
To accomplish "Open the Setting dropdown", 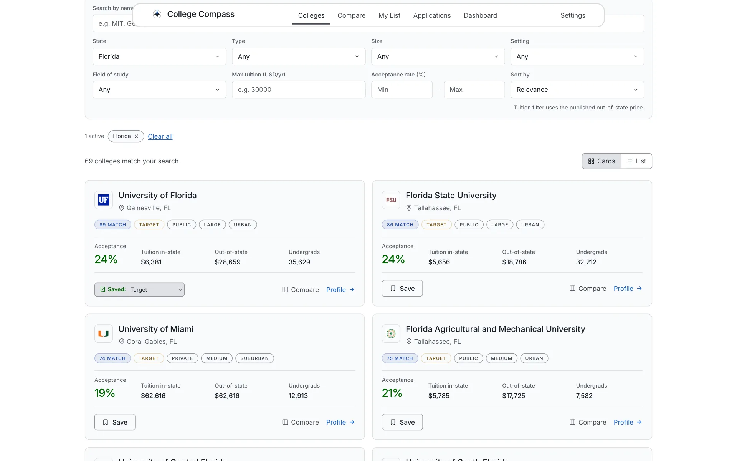I will 577,56.
